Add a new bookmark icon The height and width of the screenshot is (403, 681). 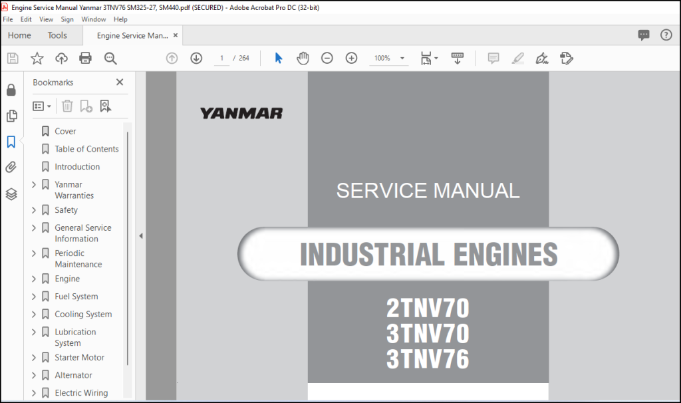pos(86,106)
